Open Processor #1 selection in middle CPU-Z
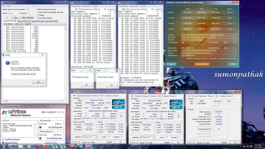This screenshot has width=265, height=149. (147, 137)
